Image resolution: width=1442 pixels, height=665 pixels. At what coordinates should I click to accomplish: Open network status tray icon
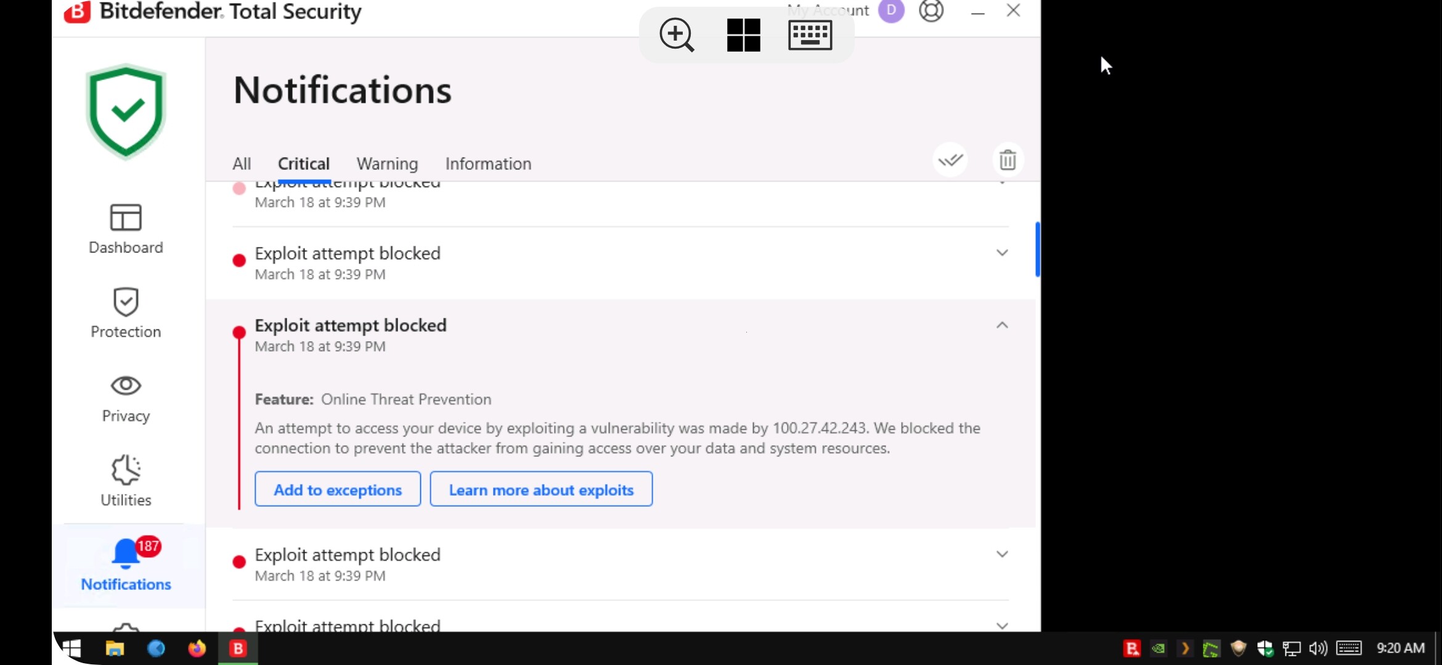pos(1291,648)
